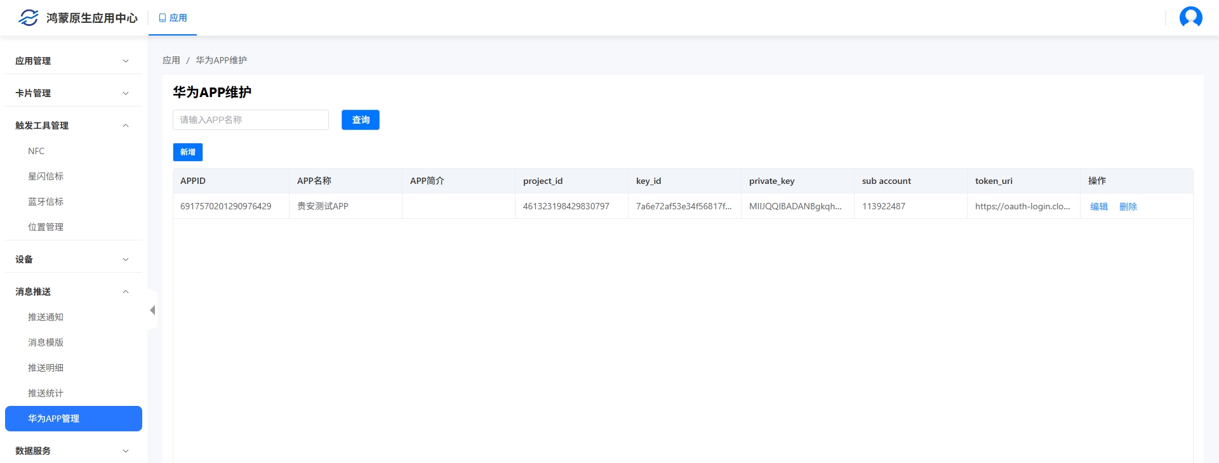Click the 鸿蒙原生应用中心 logo icon

tap(28, 18)
